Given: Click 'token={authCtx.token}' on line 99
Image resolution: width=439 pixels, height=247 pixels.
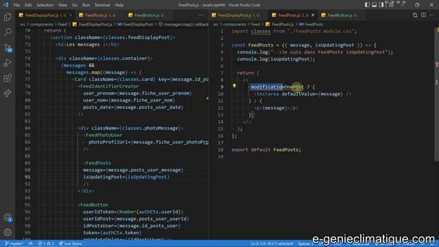Looking at the screenshot, I should coord(112,233).
